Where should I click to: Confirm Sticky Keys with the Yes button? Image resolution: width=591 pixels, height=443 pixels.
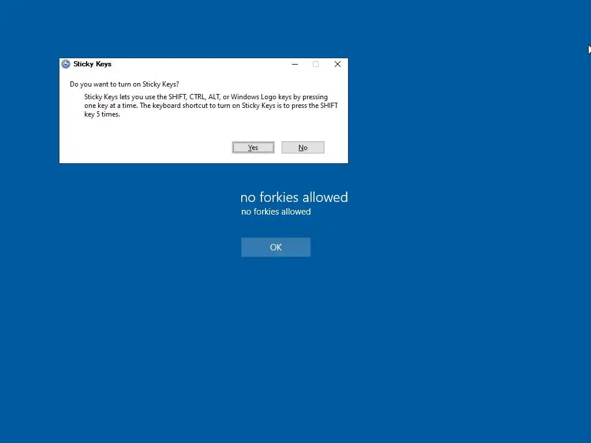click(x=253, y=147)
